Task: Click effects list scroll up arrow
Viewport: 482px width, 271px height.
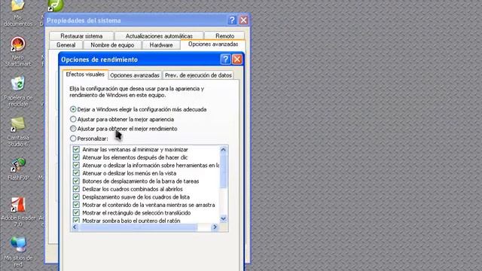Action: pyautogui.click(x=224, y=150)
